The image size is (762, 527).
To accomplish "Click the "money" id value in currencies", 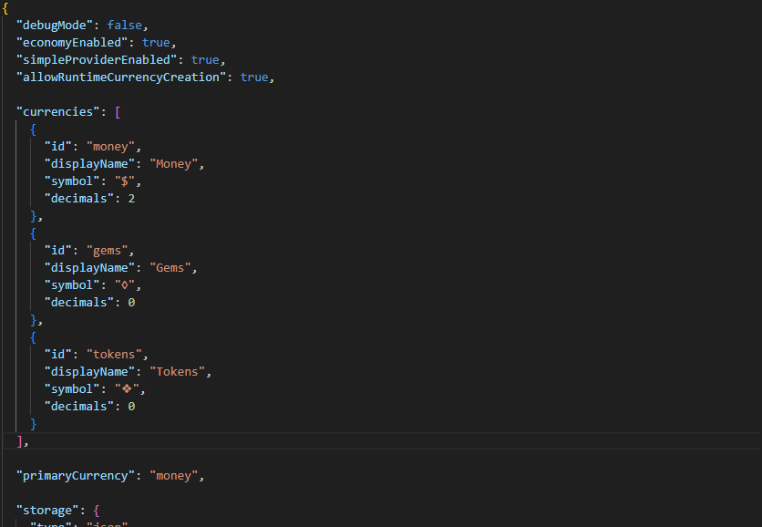I will click(113, 147).
